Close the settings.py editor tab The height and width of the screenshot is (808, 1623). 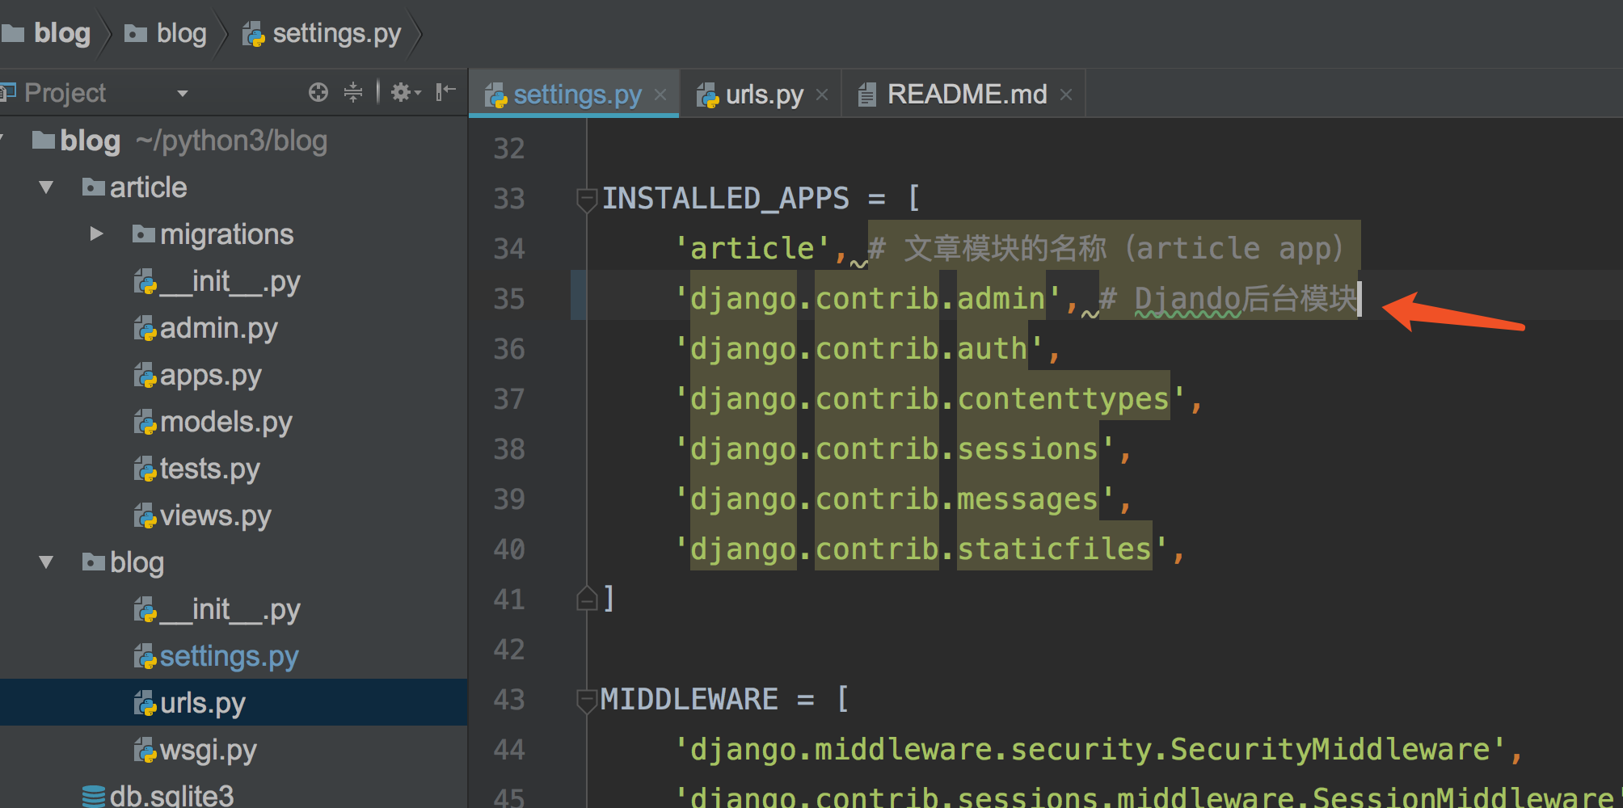(660, 95)
